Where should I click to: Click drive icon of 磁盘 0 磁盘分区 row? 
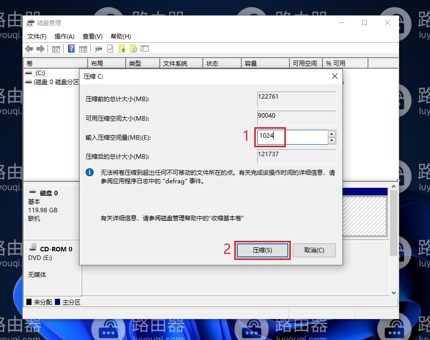coord(29,82)
